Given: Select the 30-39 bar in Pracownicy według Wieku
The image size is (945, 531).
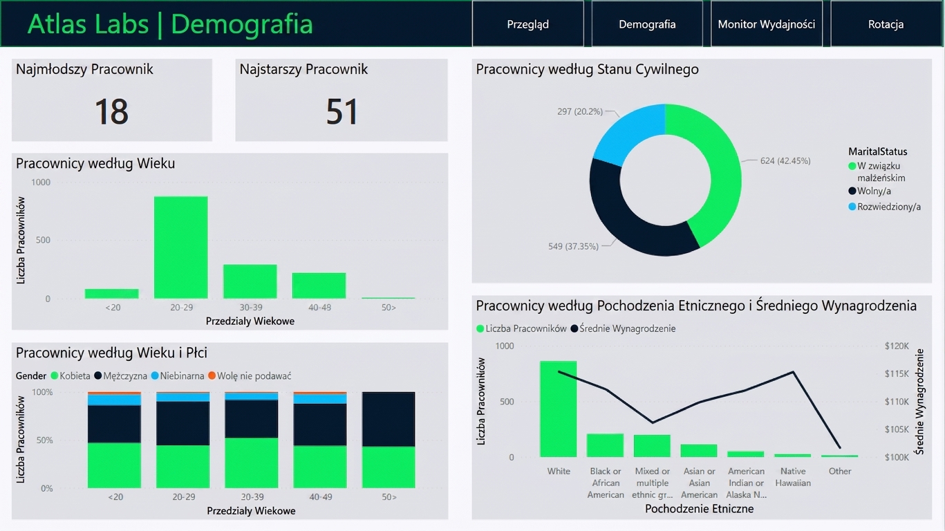Looking at the screenshot, I should (x=250, y=281).
